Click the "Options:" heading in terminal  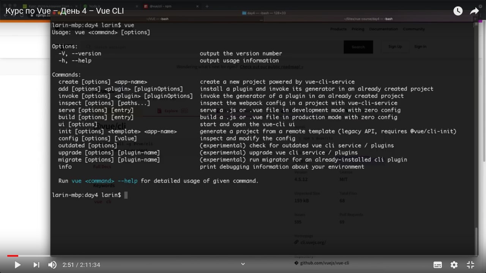click(65, 47)
